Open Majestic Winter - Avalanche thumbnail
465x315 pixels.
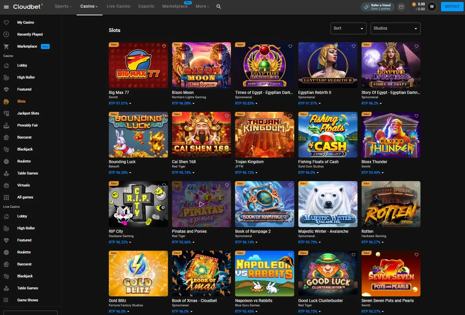point(328,204)
